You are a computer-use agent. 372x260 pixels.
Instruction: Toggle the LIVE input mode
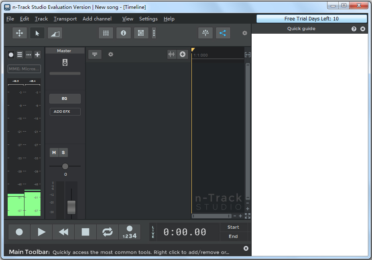[x=153, y=232]
